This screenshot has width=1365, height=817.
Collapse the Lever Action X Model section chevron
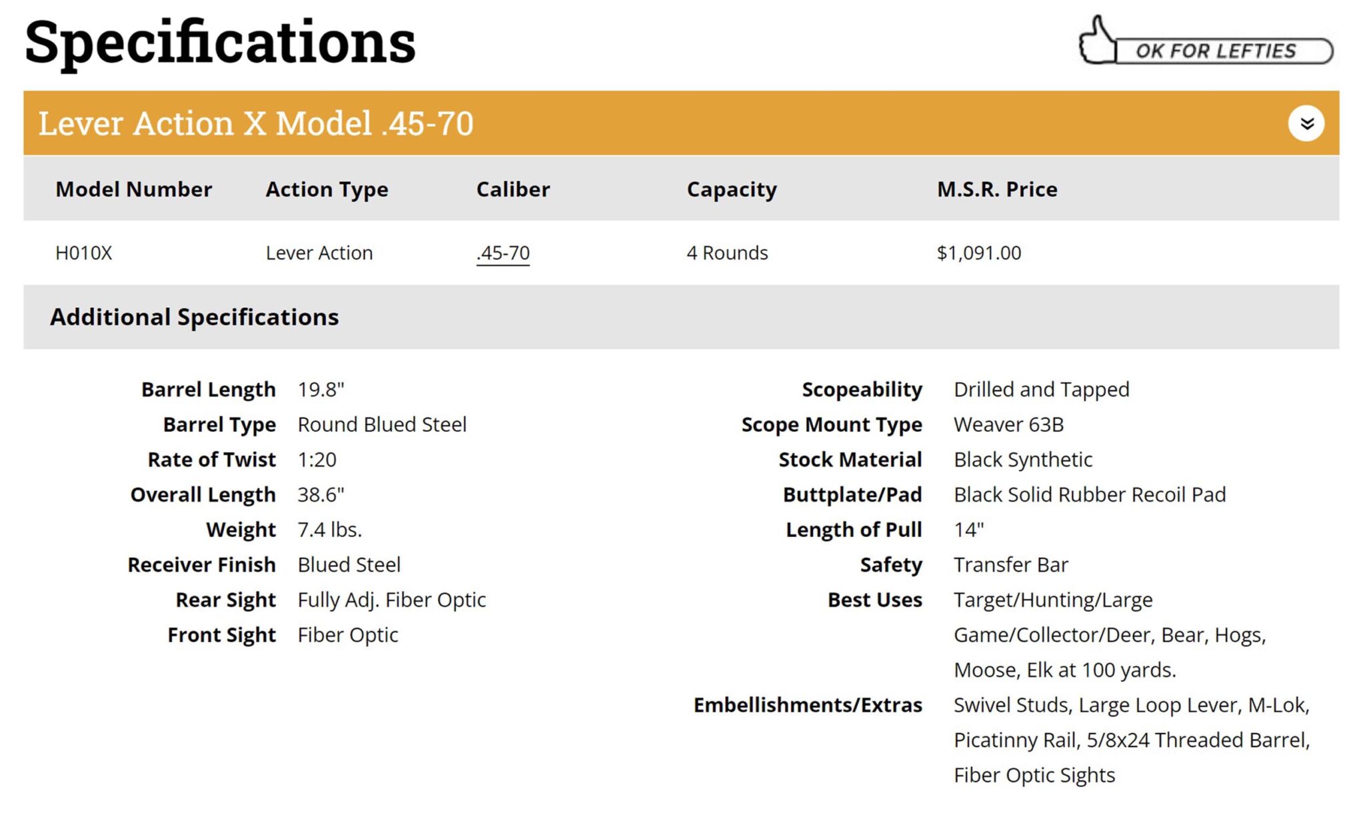coord(1306,123)
